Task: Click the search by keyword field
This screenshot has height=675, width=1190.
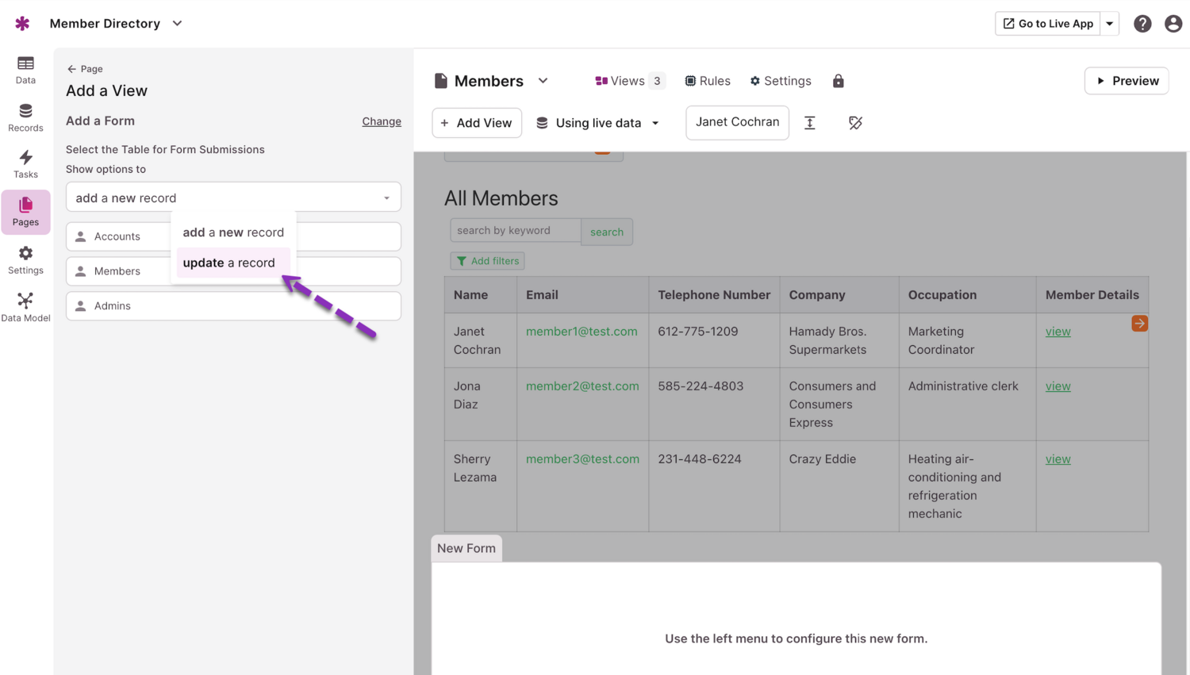Action: point(516,231)
